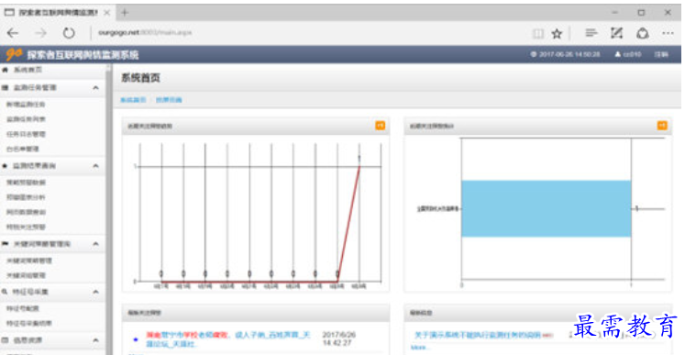This screenshot has width=685, height=355.
Task: Click the 2017/6/26 14:42:27 alert timestamp
Action: pos(339,339)
